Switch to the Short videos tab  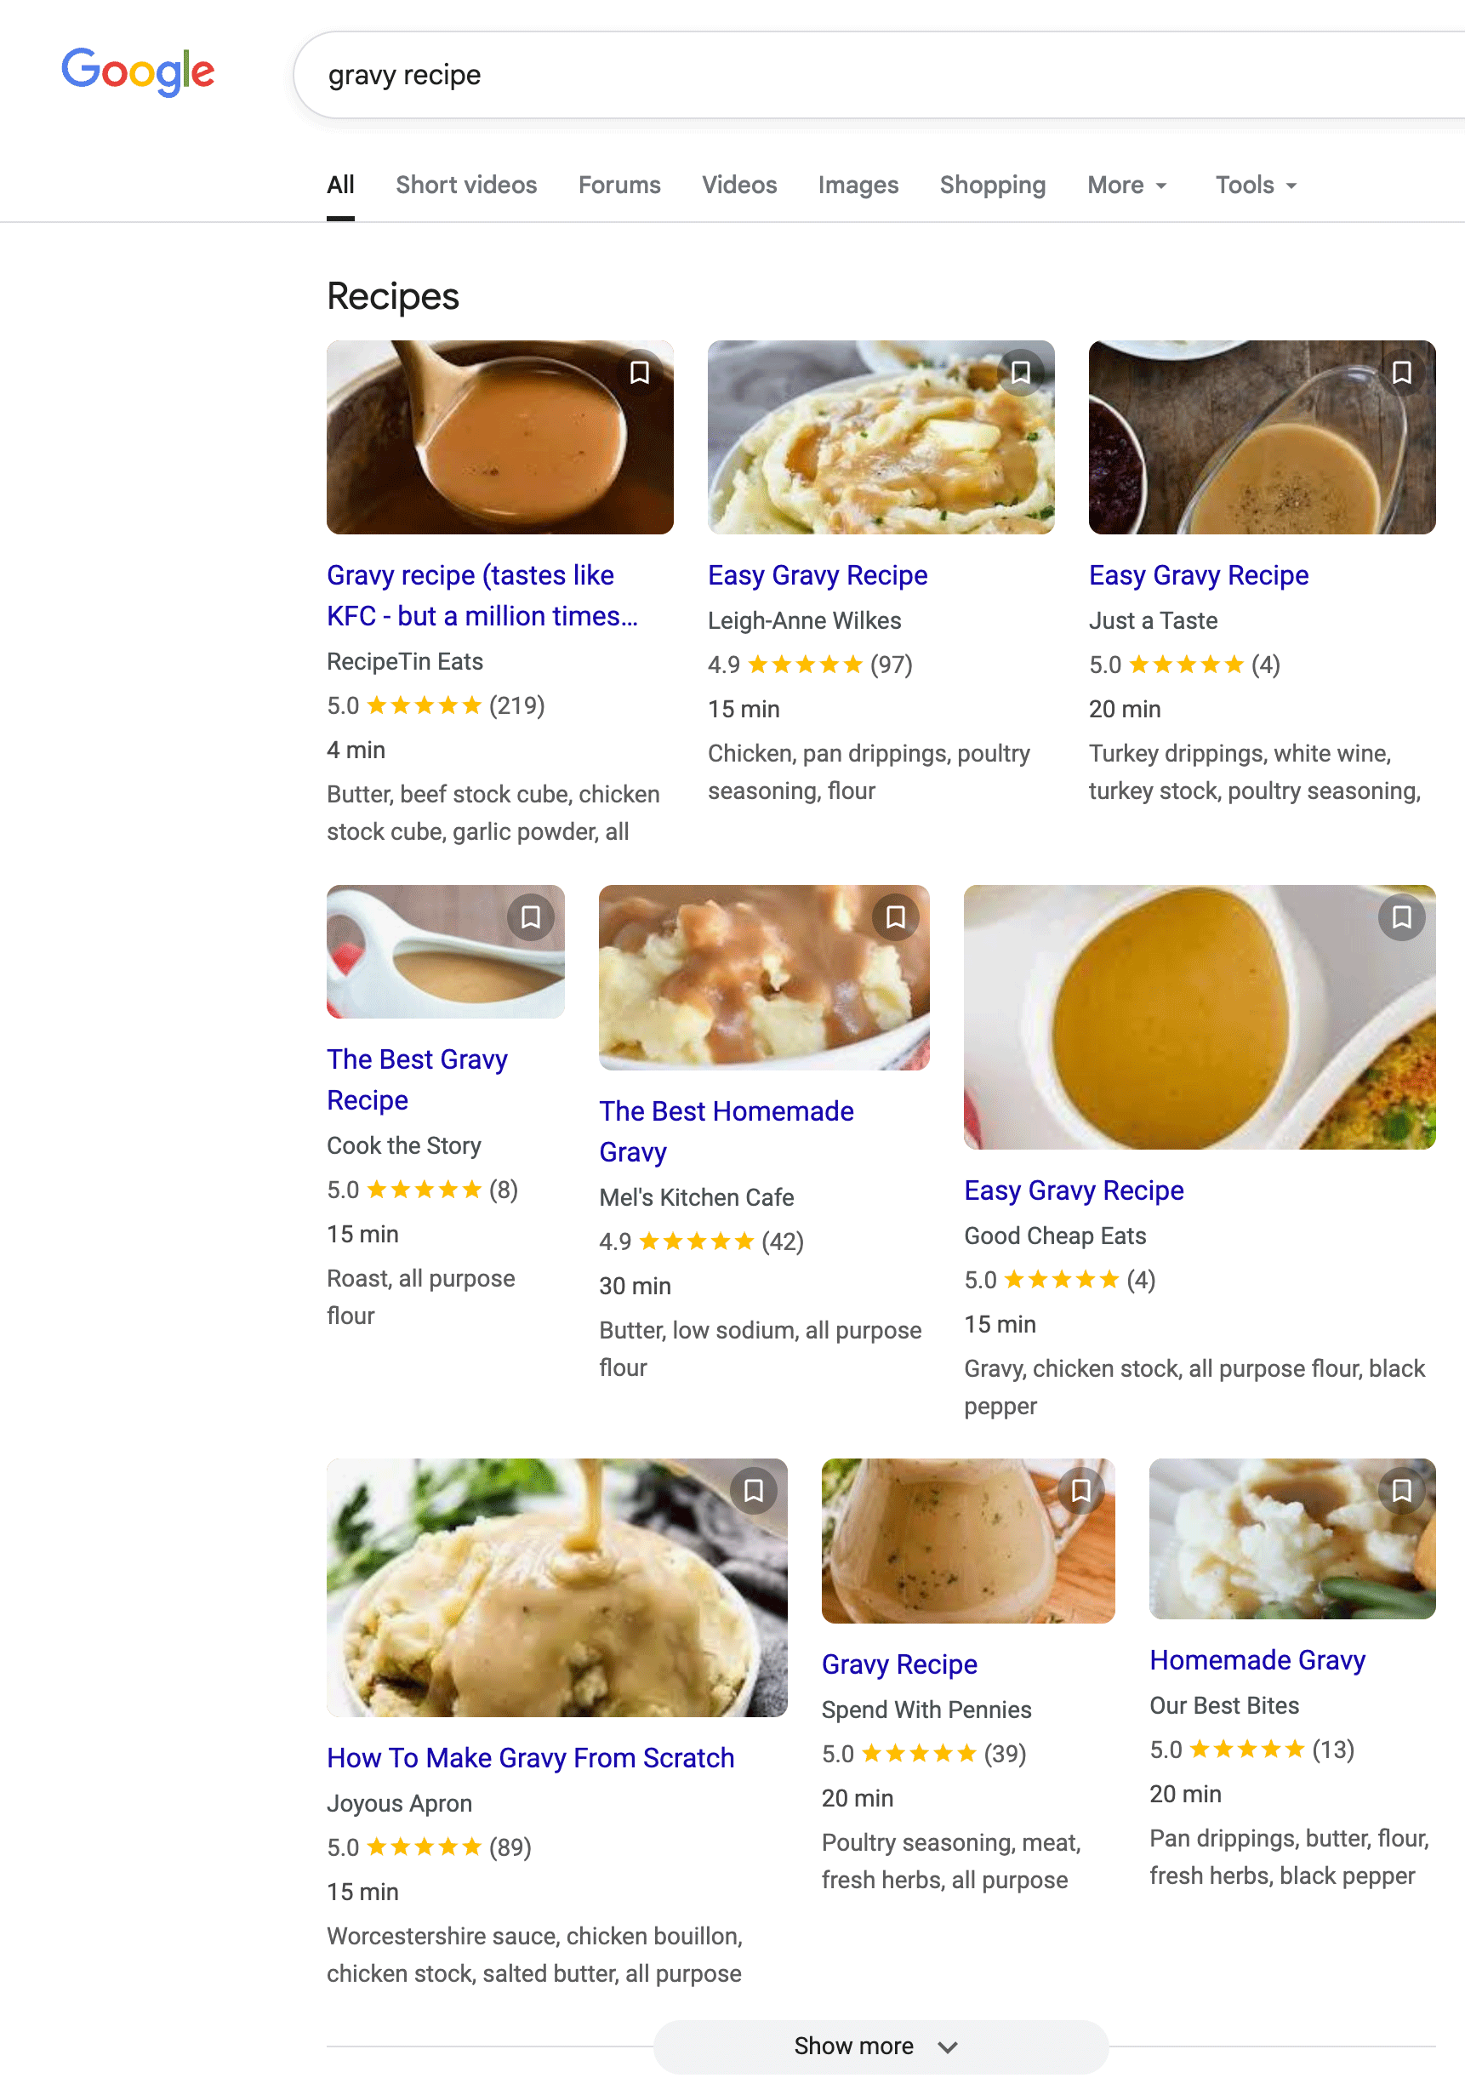(466, 186)
